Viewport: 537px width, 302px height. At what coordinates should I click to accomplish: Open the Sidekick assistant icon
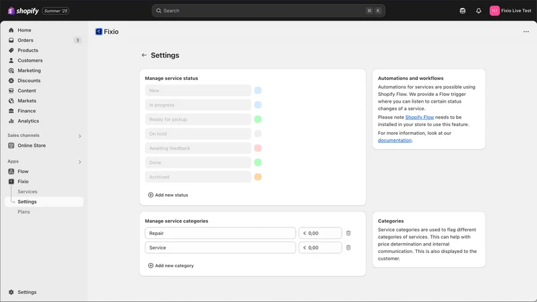point(462,11)
